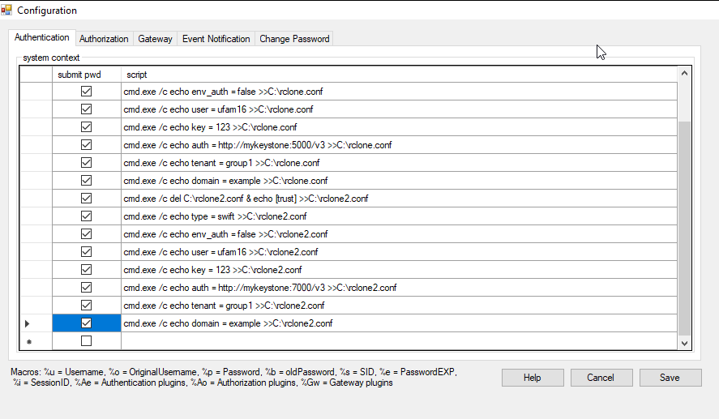Edit the mykeystone:5000 auth script cell
This screenshot has height=419, width=719.
click(x=258, y=145)
